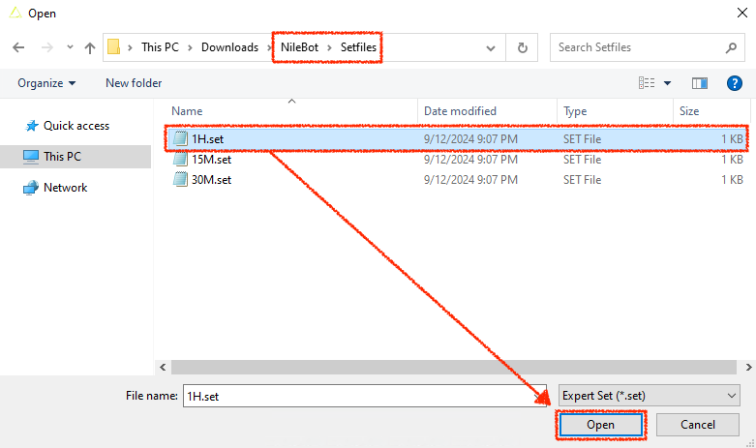This screenshot has height=448, width=756.
Task: Change view layout icon
Action: coord(647,83)
